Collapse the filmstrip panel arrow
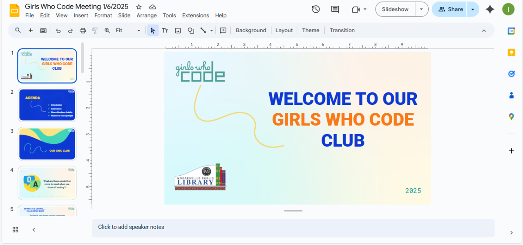The height and width of the screenshot is (245, 523). pyautogui.click(x=34, y=230)
